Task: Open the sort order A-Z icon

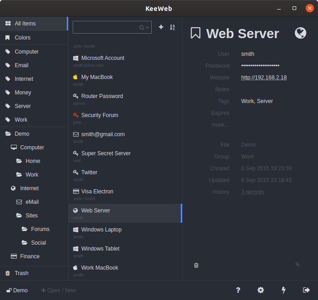Action: (x=172, y=27)
